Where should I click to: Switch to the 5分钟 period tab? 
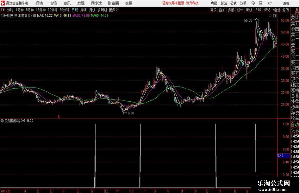tap(29, 10)
